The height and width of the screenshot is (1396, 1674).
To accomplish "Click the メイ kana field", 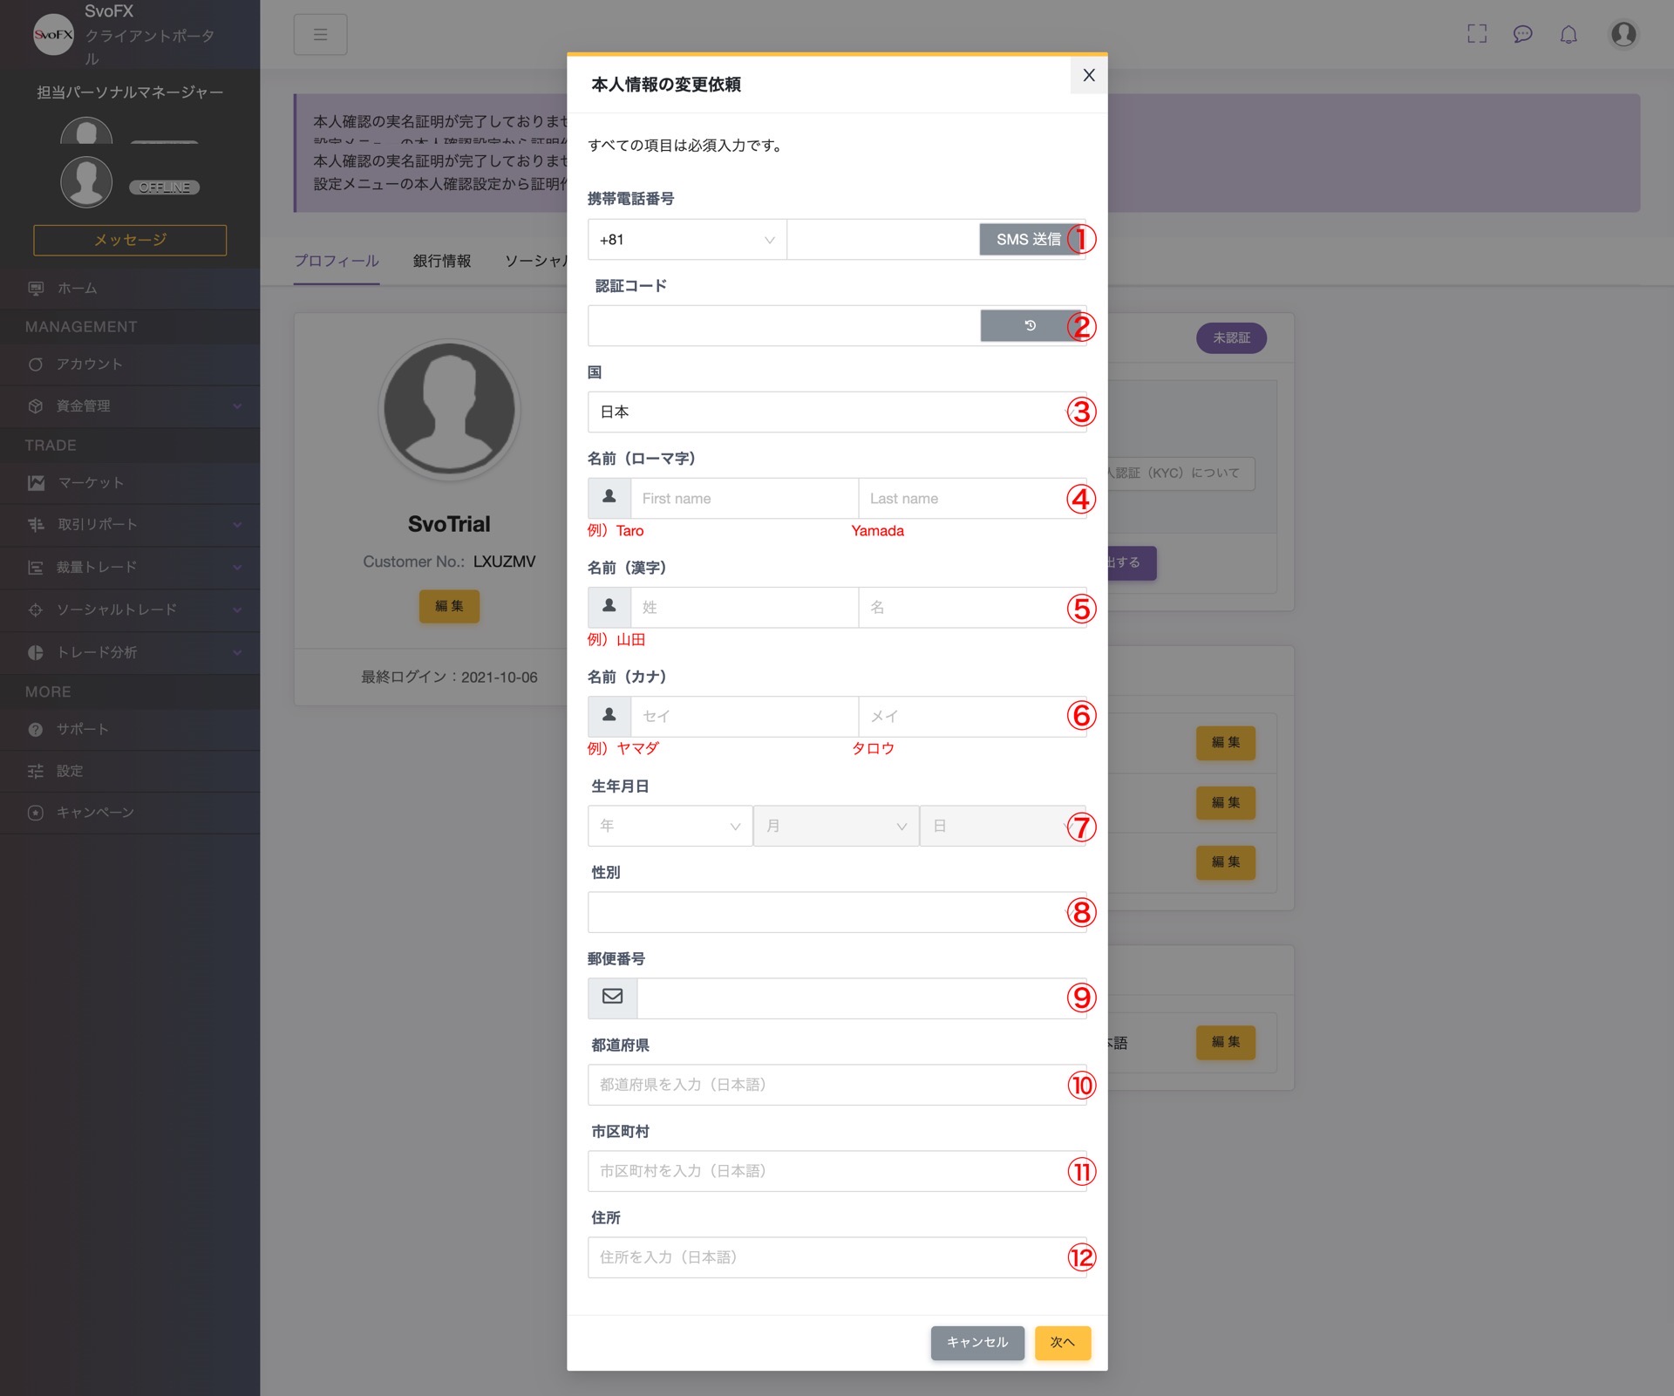I will pos(972,717).
